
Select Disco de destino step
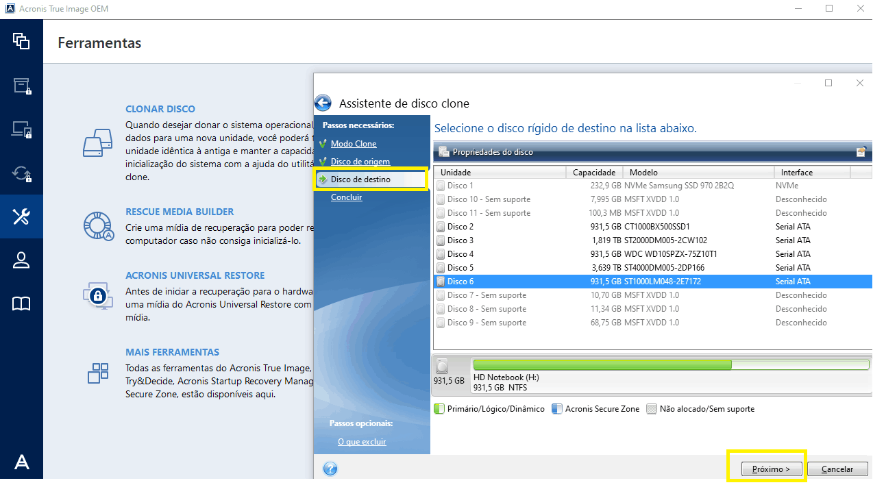[360, 179]
